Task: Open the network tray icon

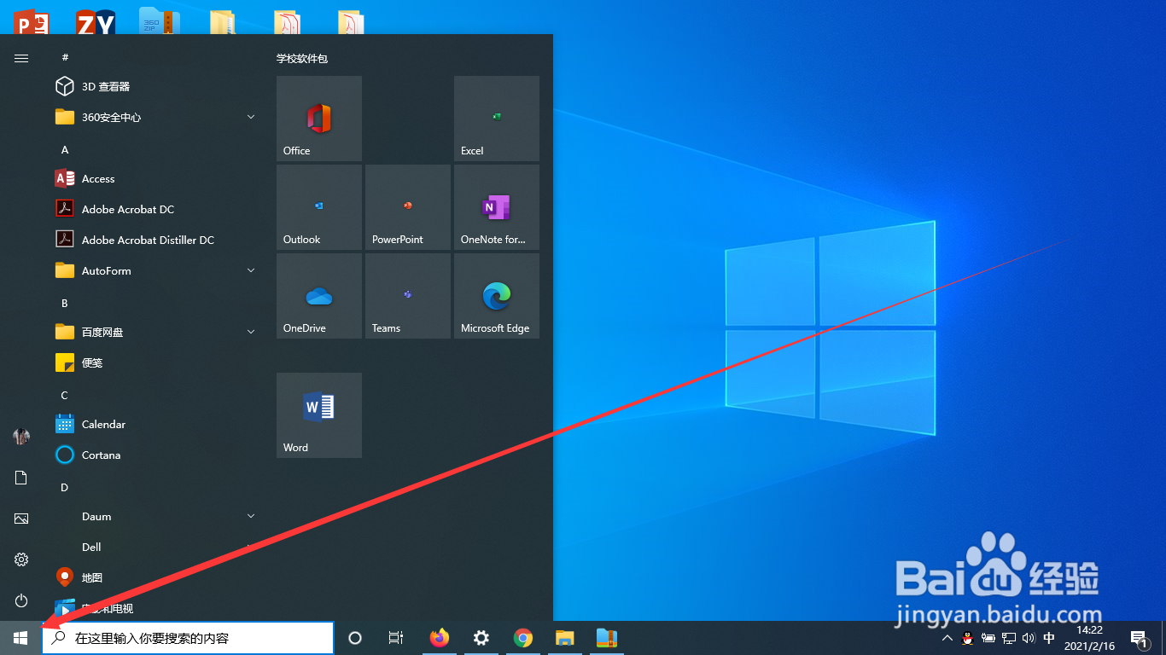Action: [x=1009, y=638]
